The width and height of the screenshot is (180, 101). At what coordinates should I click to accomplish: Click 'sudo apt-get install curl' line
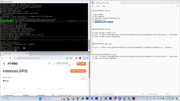[105, 33]
